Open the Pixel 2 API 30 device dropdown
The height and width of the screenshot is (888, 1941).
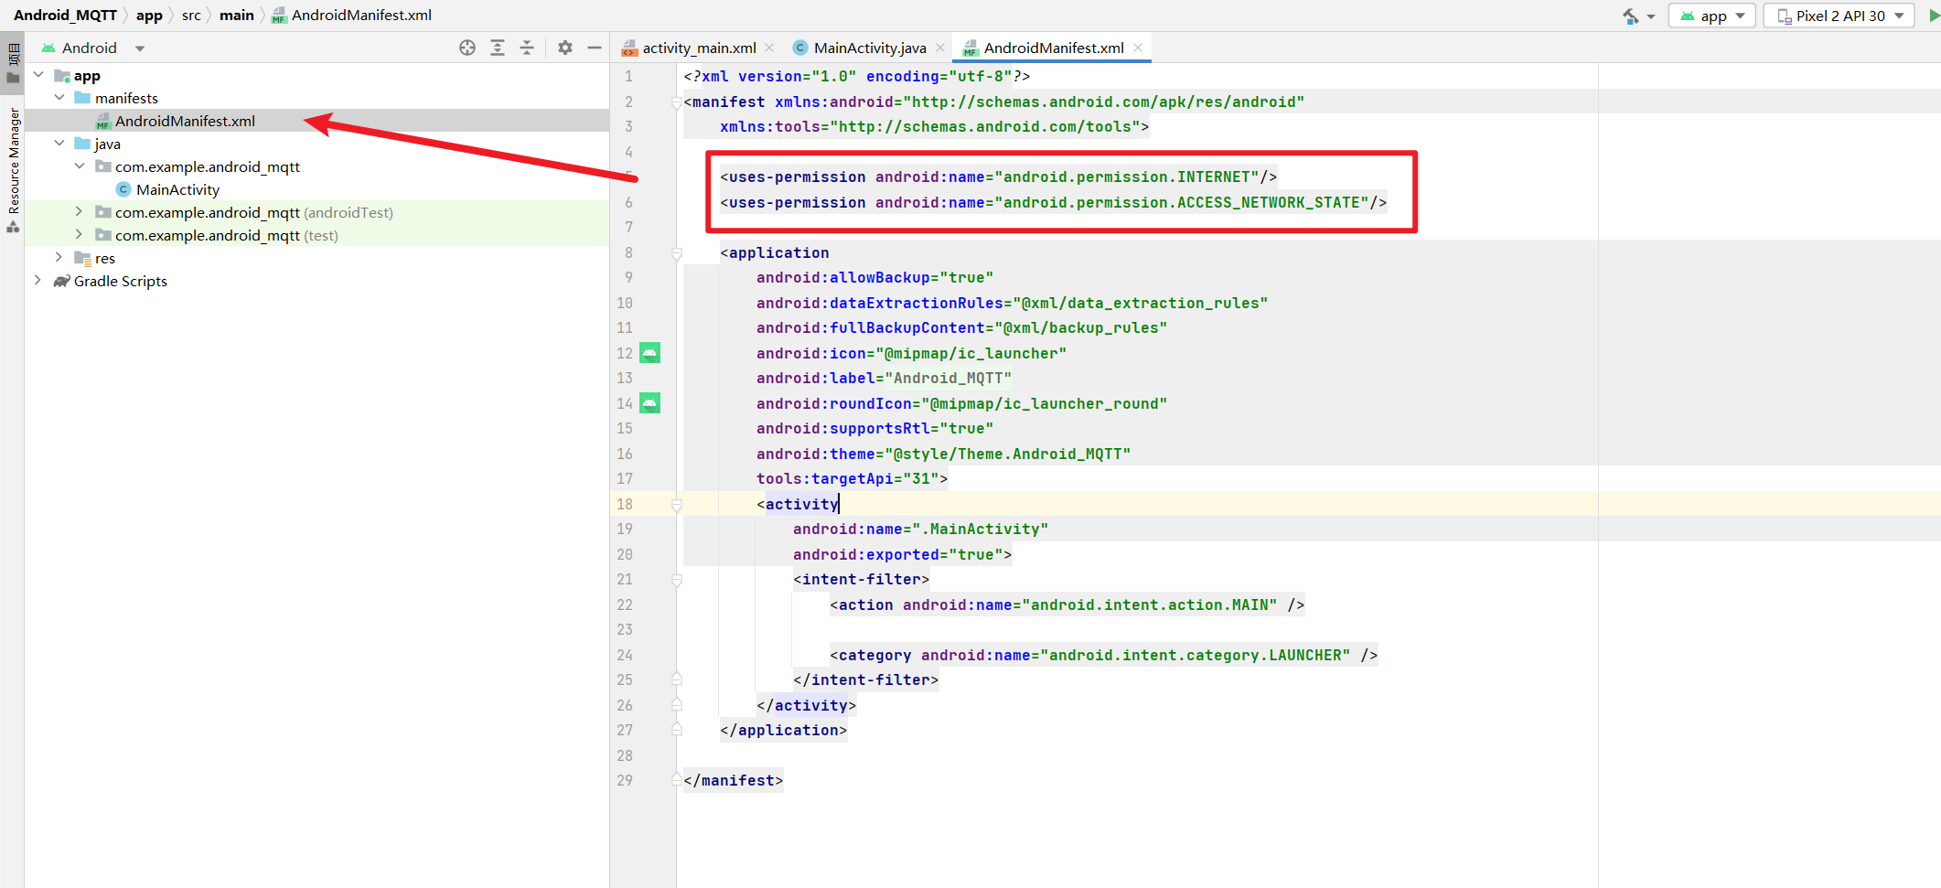pos(1839,16)
